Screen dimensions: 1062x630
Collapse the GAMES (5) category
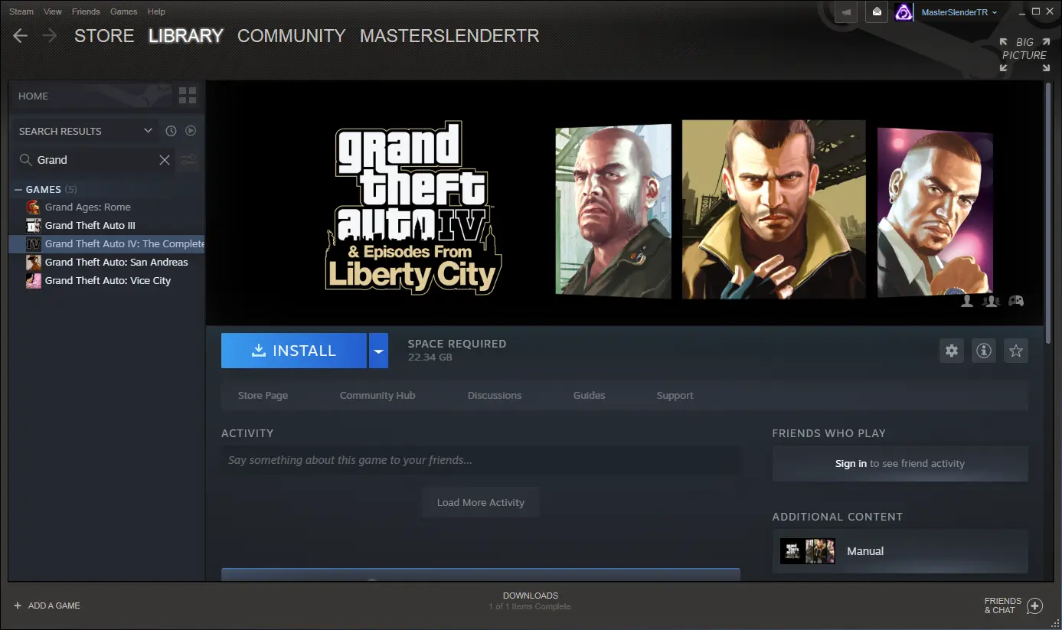(18, 189)
